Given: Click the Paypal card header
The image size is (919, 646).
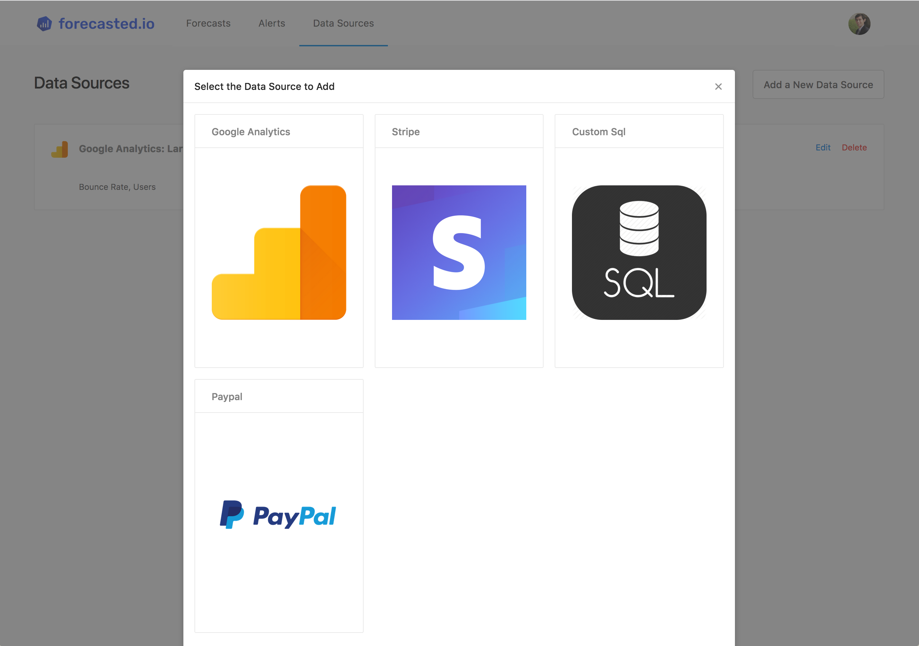Looking at the screenshot, I should (227, 397).
